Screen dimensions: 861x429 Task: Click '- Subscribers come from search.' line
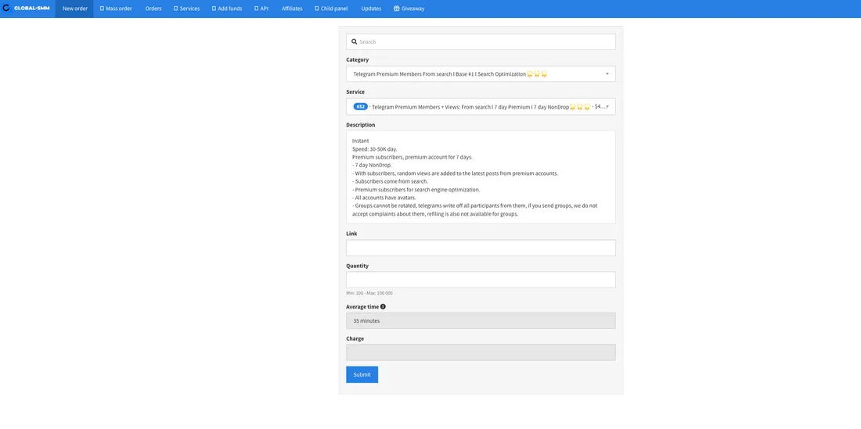click(x=390, y=181)
